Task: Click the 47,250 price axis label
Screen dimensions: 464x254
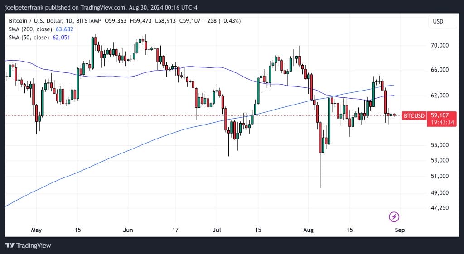Action: click(x=439, y=208)
